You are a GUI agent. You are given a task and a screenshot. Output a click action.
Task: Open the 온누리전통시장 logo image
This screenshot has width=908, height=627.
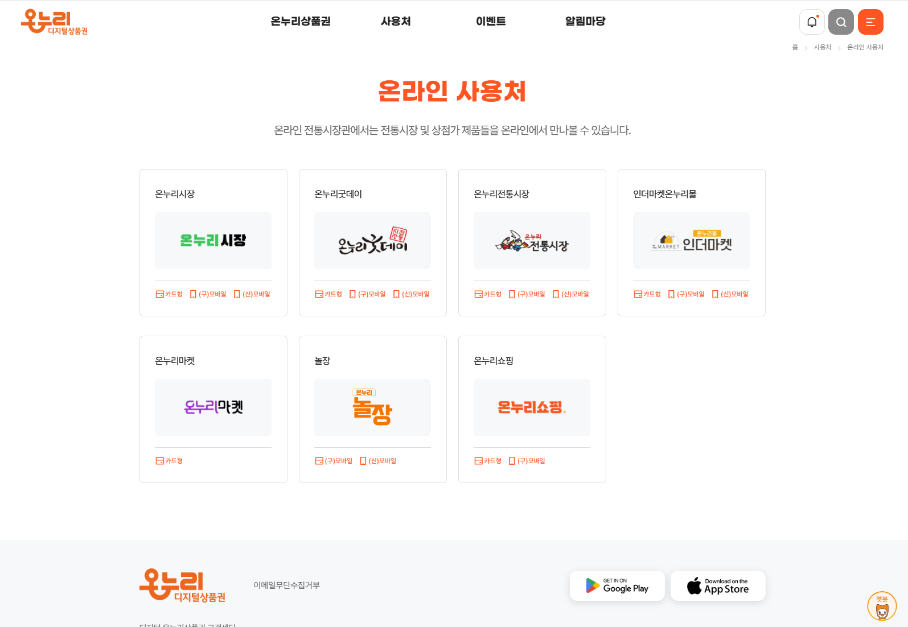click(532, 241)
